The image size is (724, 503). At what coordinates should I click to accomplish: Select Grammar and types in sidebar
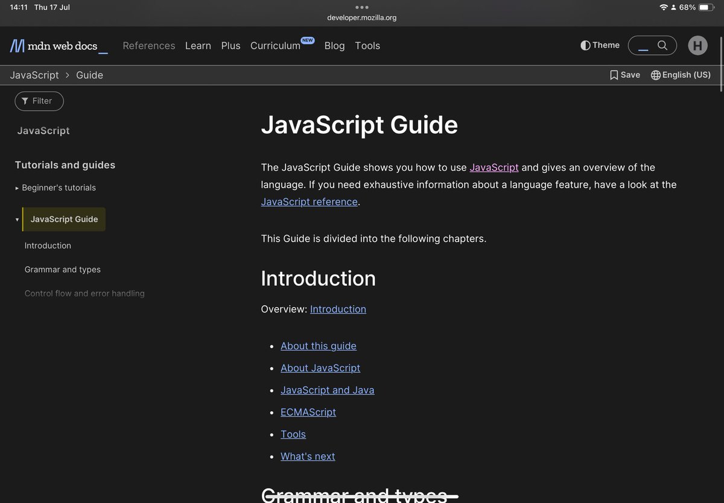[x=63, y=270]
